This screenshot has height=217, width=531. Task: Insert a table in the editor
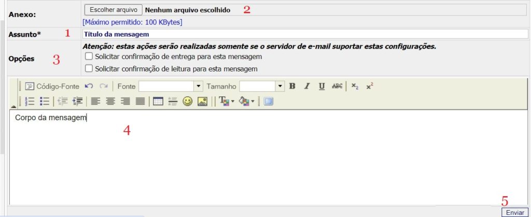pyautogui.click(x=158, y=102)
